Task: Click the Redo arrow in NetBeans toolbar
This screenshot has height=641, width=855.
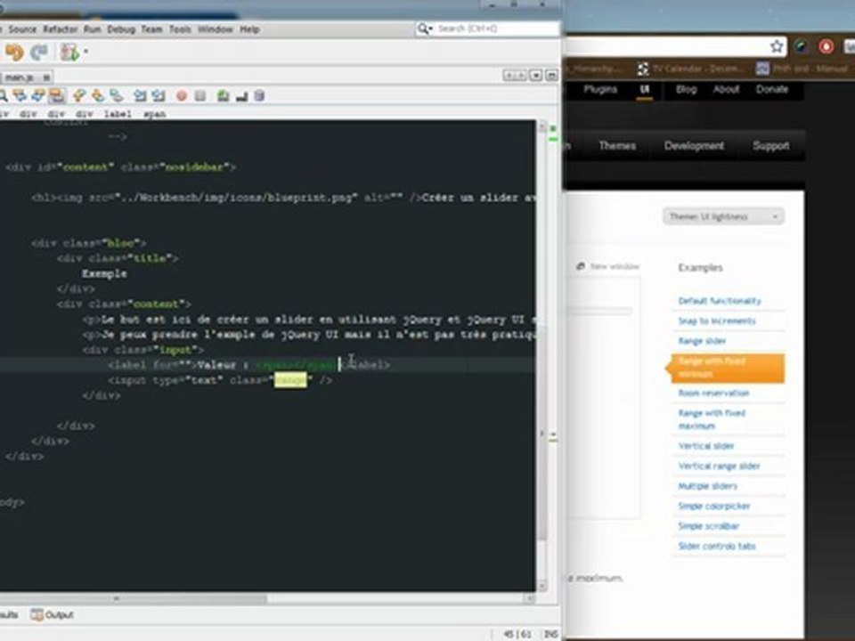Action: pyautogui.click(x=39, y=53)
